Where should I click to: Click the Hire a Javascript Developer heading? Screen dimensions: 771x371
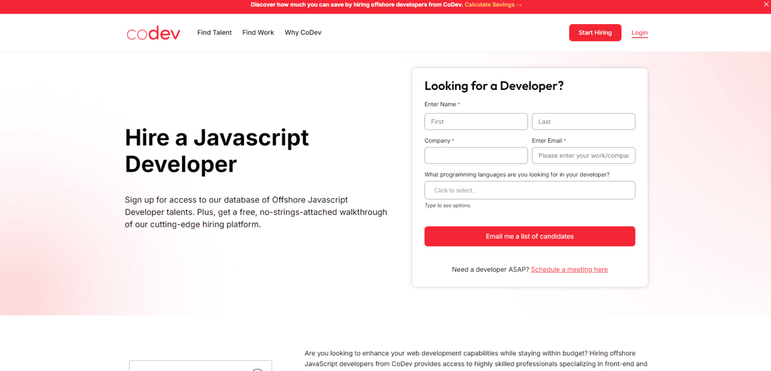217,151
